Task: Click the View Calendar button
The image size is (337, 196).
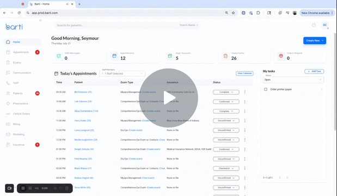Action: pyautogui.click(x=244, y=73)
